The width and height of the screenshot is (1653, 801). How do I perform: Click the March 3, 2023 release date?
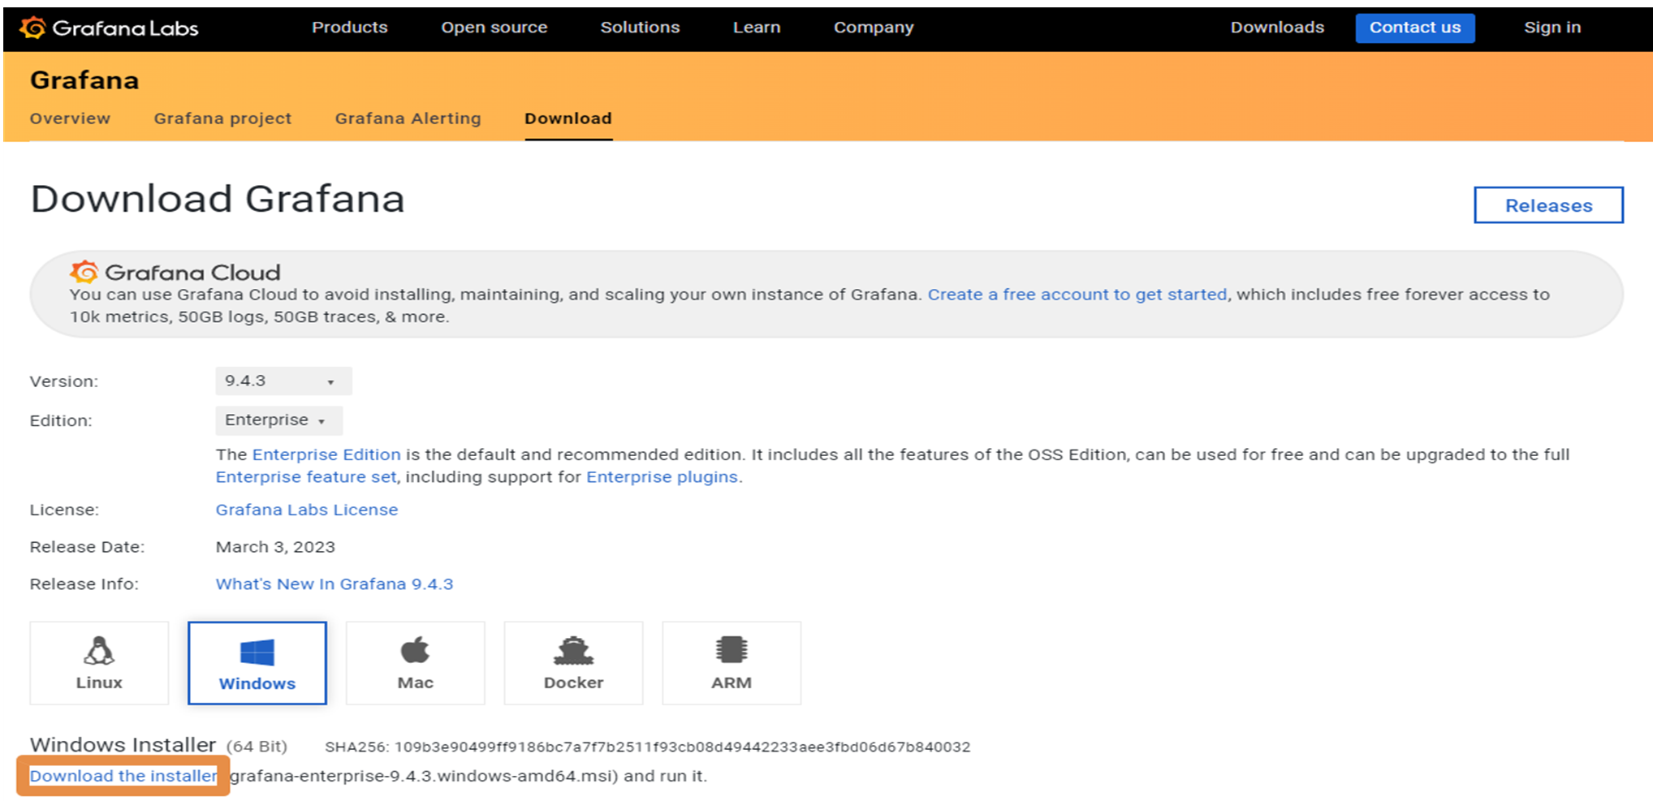pyautogui.click(x=275, y=547)
